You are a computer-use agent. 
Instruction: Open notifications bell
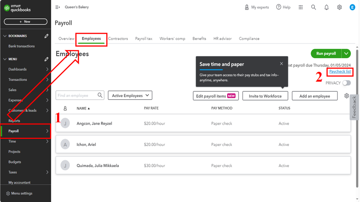point(326,7)
